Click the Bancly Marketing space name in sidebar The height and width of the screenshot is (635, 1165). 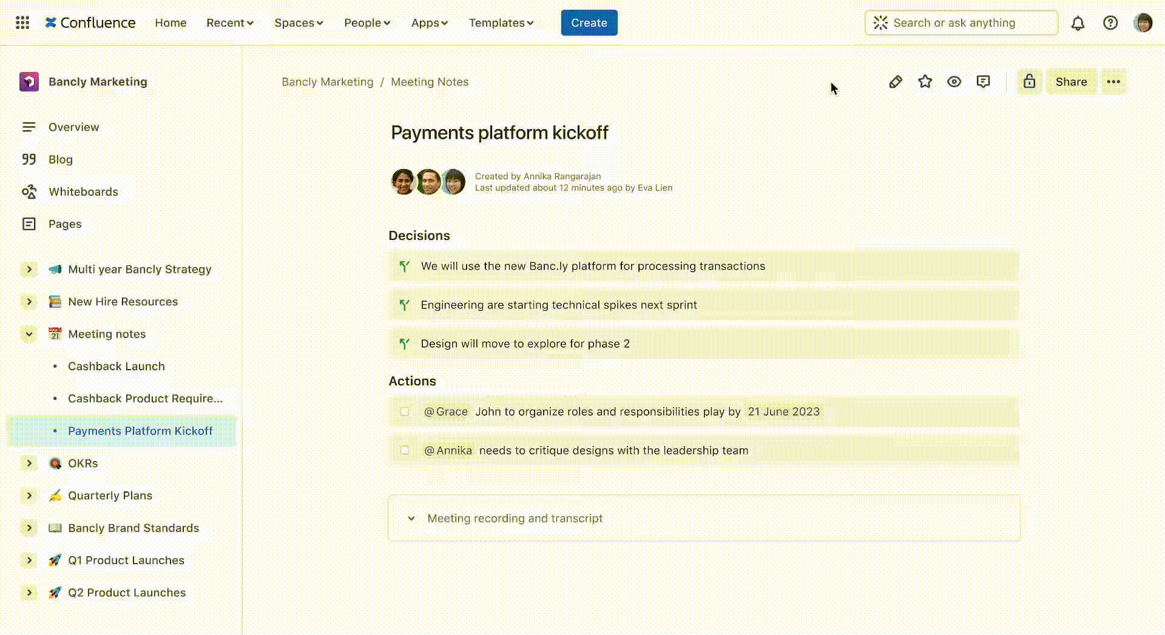(x=98, y=82)
